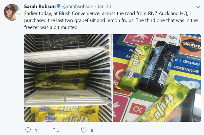Click the blue verified badge beside Sarah Robson

pyautogui.click(x=59, y=6)
